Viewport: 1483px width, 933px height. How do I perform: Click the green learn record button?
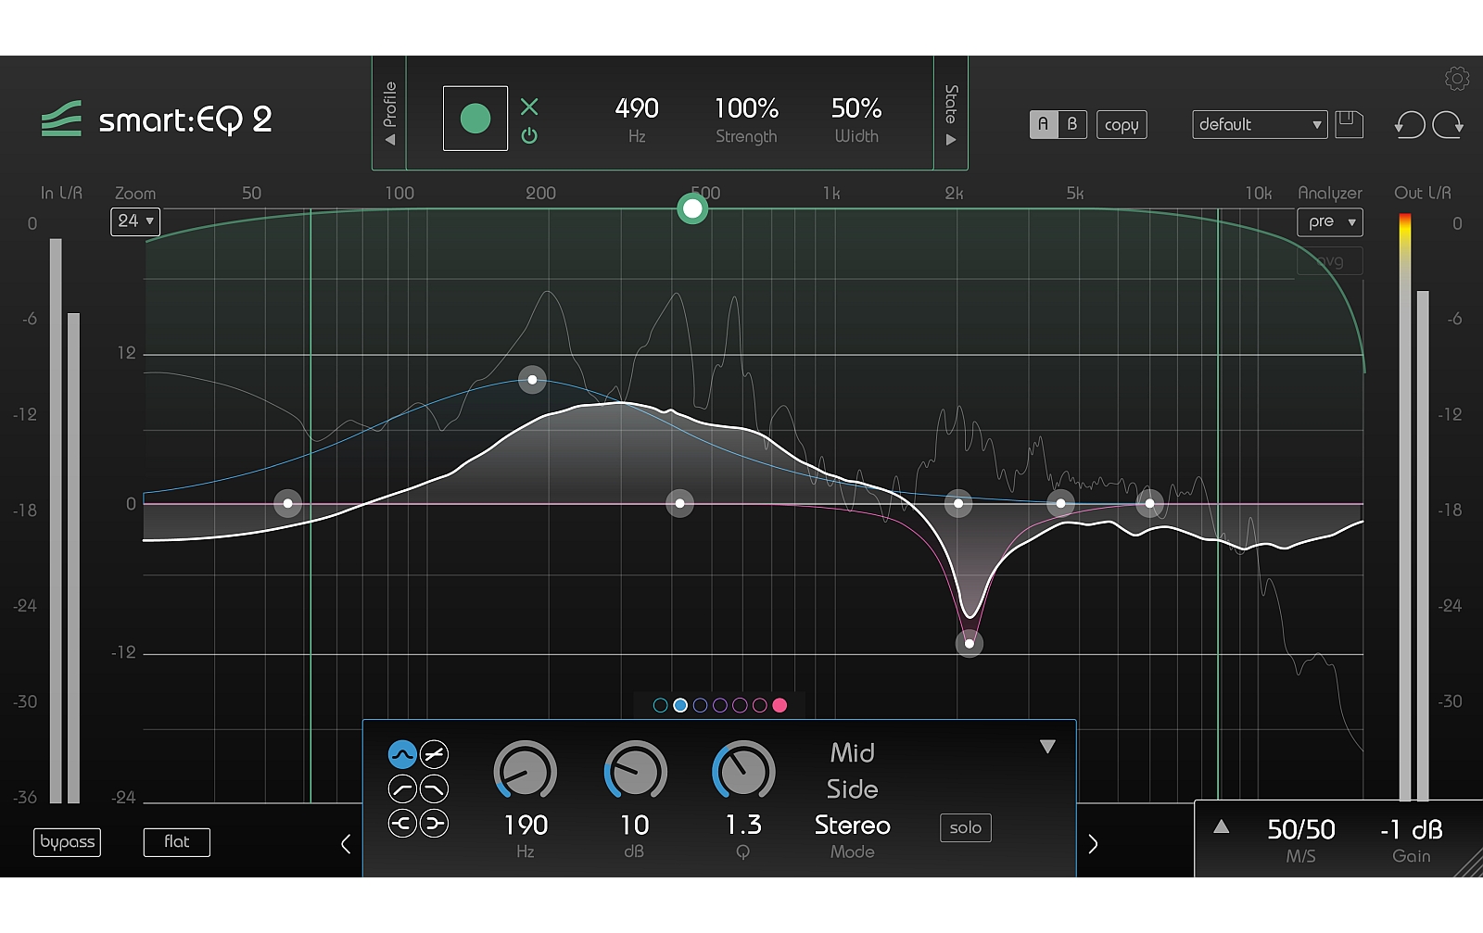click(x=475, y=119)
